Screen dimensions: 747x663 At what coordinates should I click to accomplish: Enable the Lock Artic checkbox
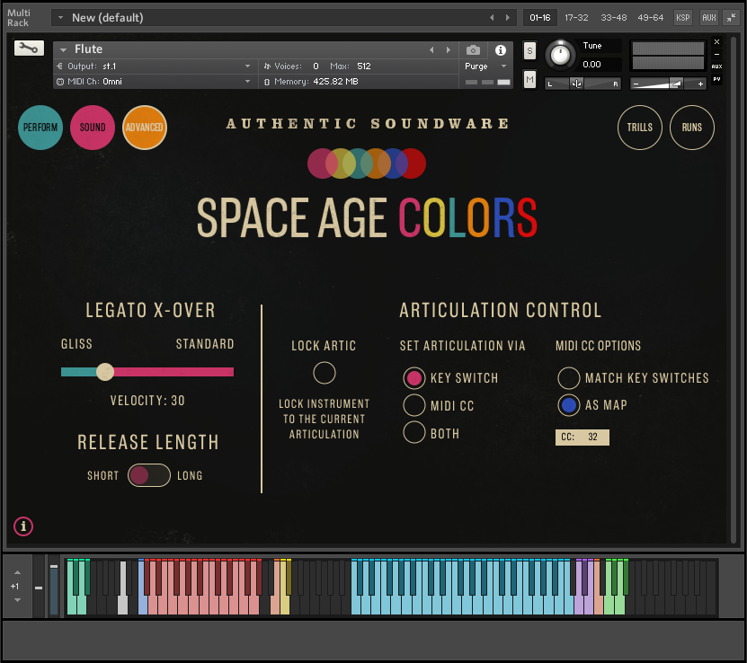[x=325, y=373]
